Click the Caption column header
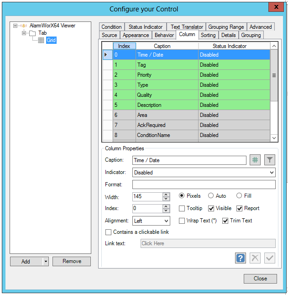 pos(167,46)
